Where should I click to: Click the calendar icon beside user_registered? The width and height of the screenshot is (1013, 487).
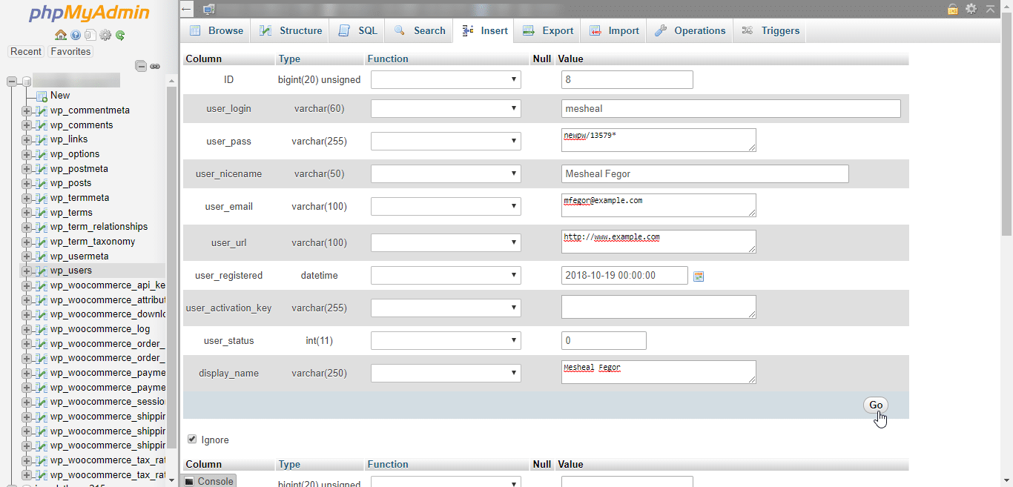point(698,276)
